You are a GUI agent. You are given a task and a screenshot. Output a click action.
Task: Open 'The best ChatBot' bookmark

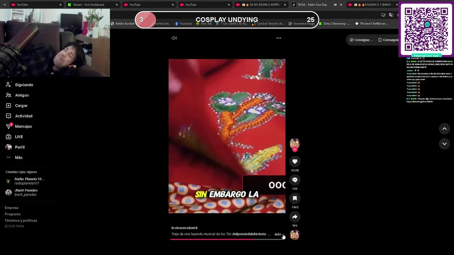click(x=371, y=24)
